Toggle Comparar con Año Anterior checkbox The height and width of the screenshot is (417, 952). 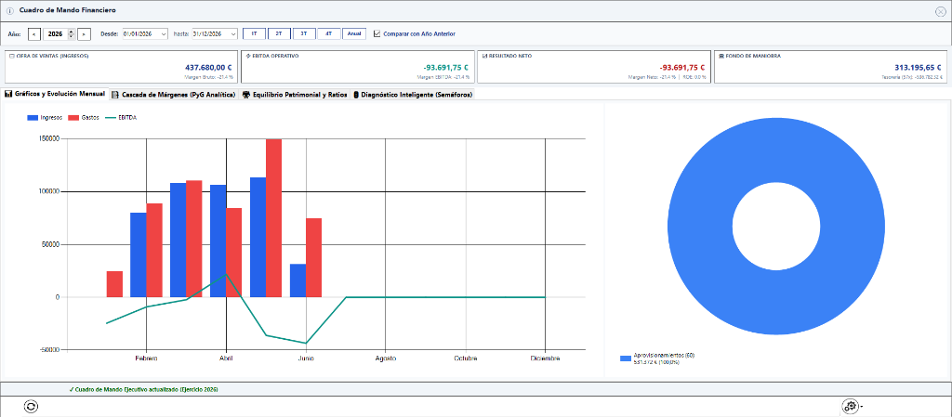click(377, 34)
